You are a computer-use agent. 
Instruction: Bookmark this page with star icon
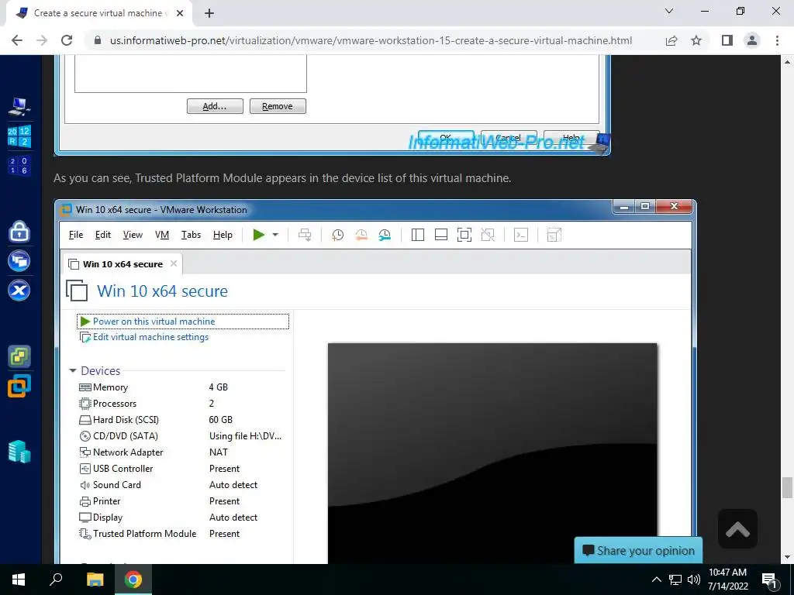pos(696,40)
